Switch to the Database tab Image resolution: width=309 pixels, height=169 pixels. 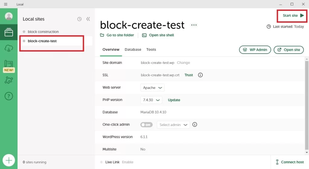click(x=133, y=50)
